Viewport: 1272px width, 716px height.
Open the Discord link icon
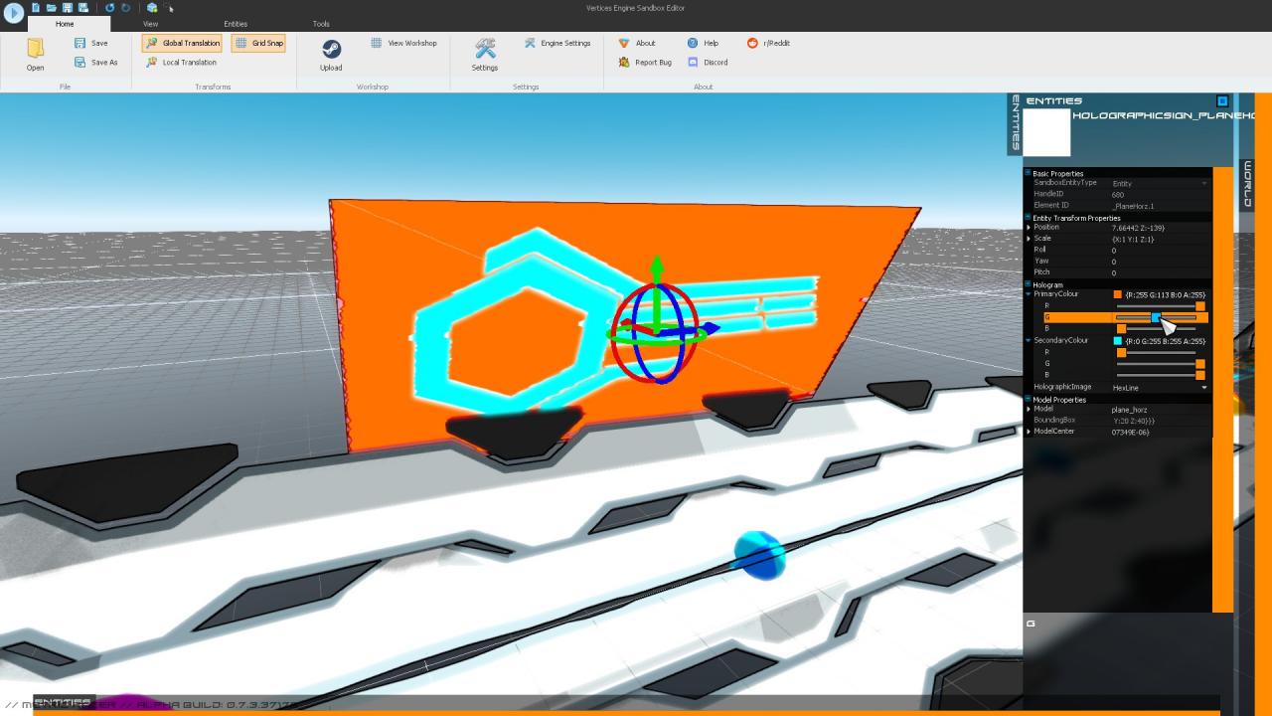pyautogui.click(x=693, y=63)
